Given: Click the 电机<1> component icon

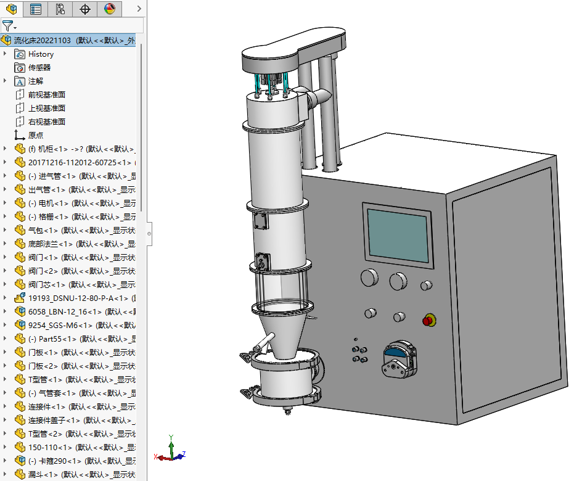Looking at the screenshot, I should 20,203.
